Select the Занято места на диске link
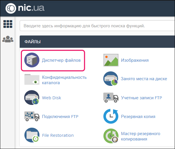 coord(144,79)
